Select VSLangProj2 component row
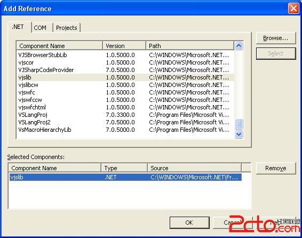 125,122
